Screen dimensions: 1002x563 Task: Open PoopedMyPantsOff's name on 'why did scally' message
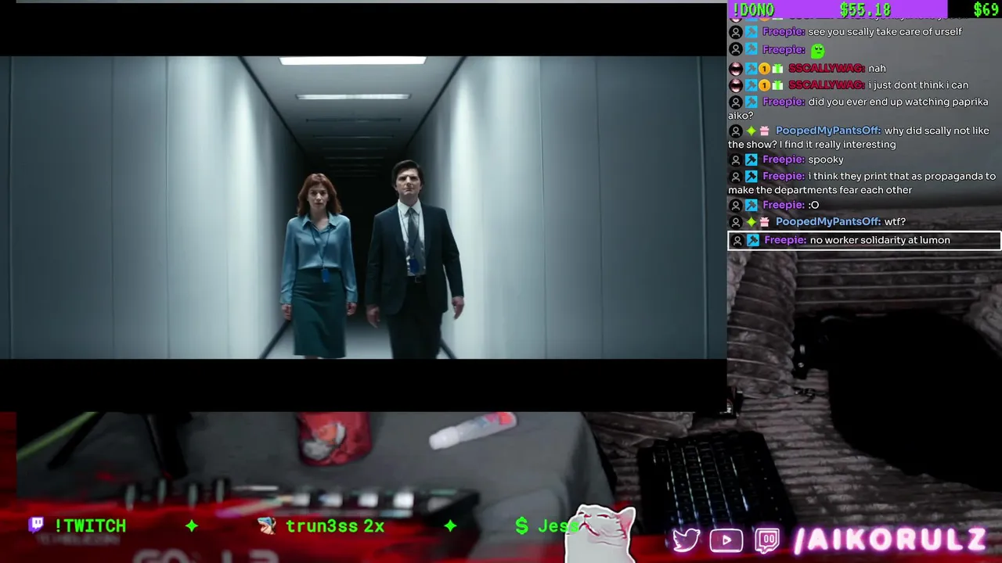pos(828,131)
